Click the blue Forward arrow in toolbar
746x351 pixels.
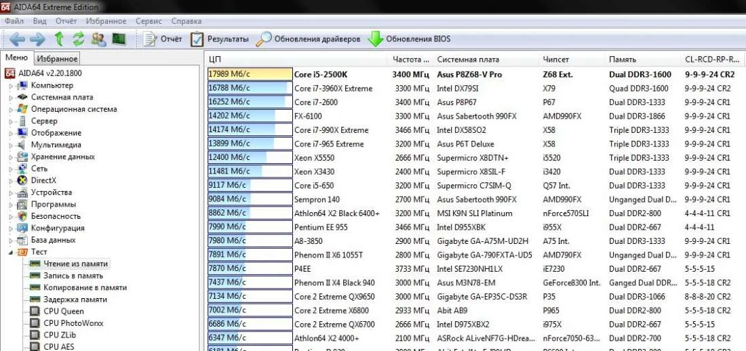pyautogui.click(x=37, y=39)
